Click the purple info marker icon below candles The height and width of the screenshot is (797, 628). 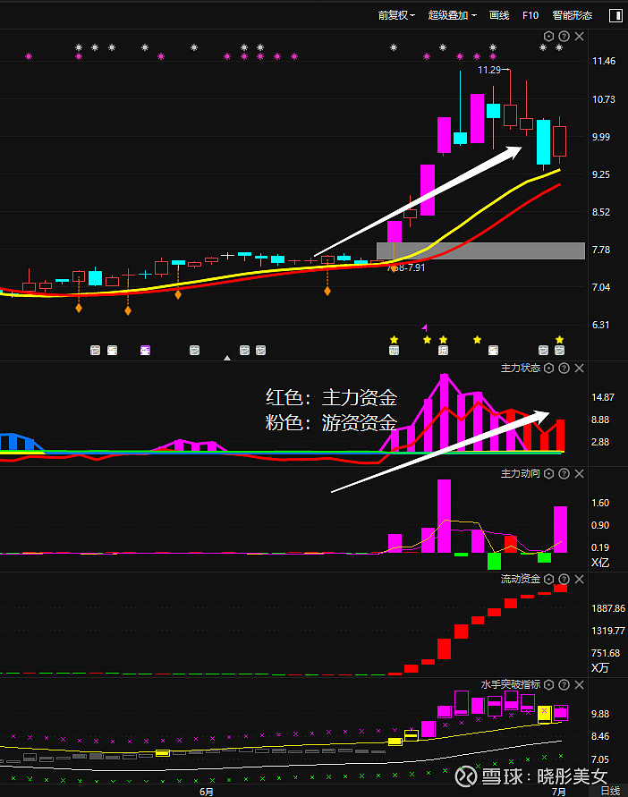coord(146,351)
